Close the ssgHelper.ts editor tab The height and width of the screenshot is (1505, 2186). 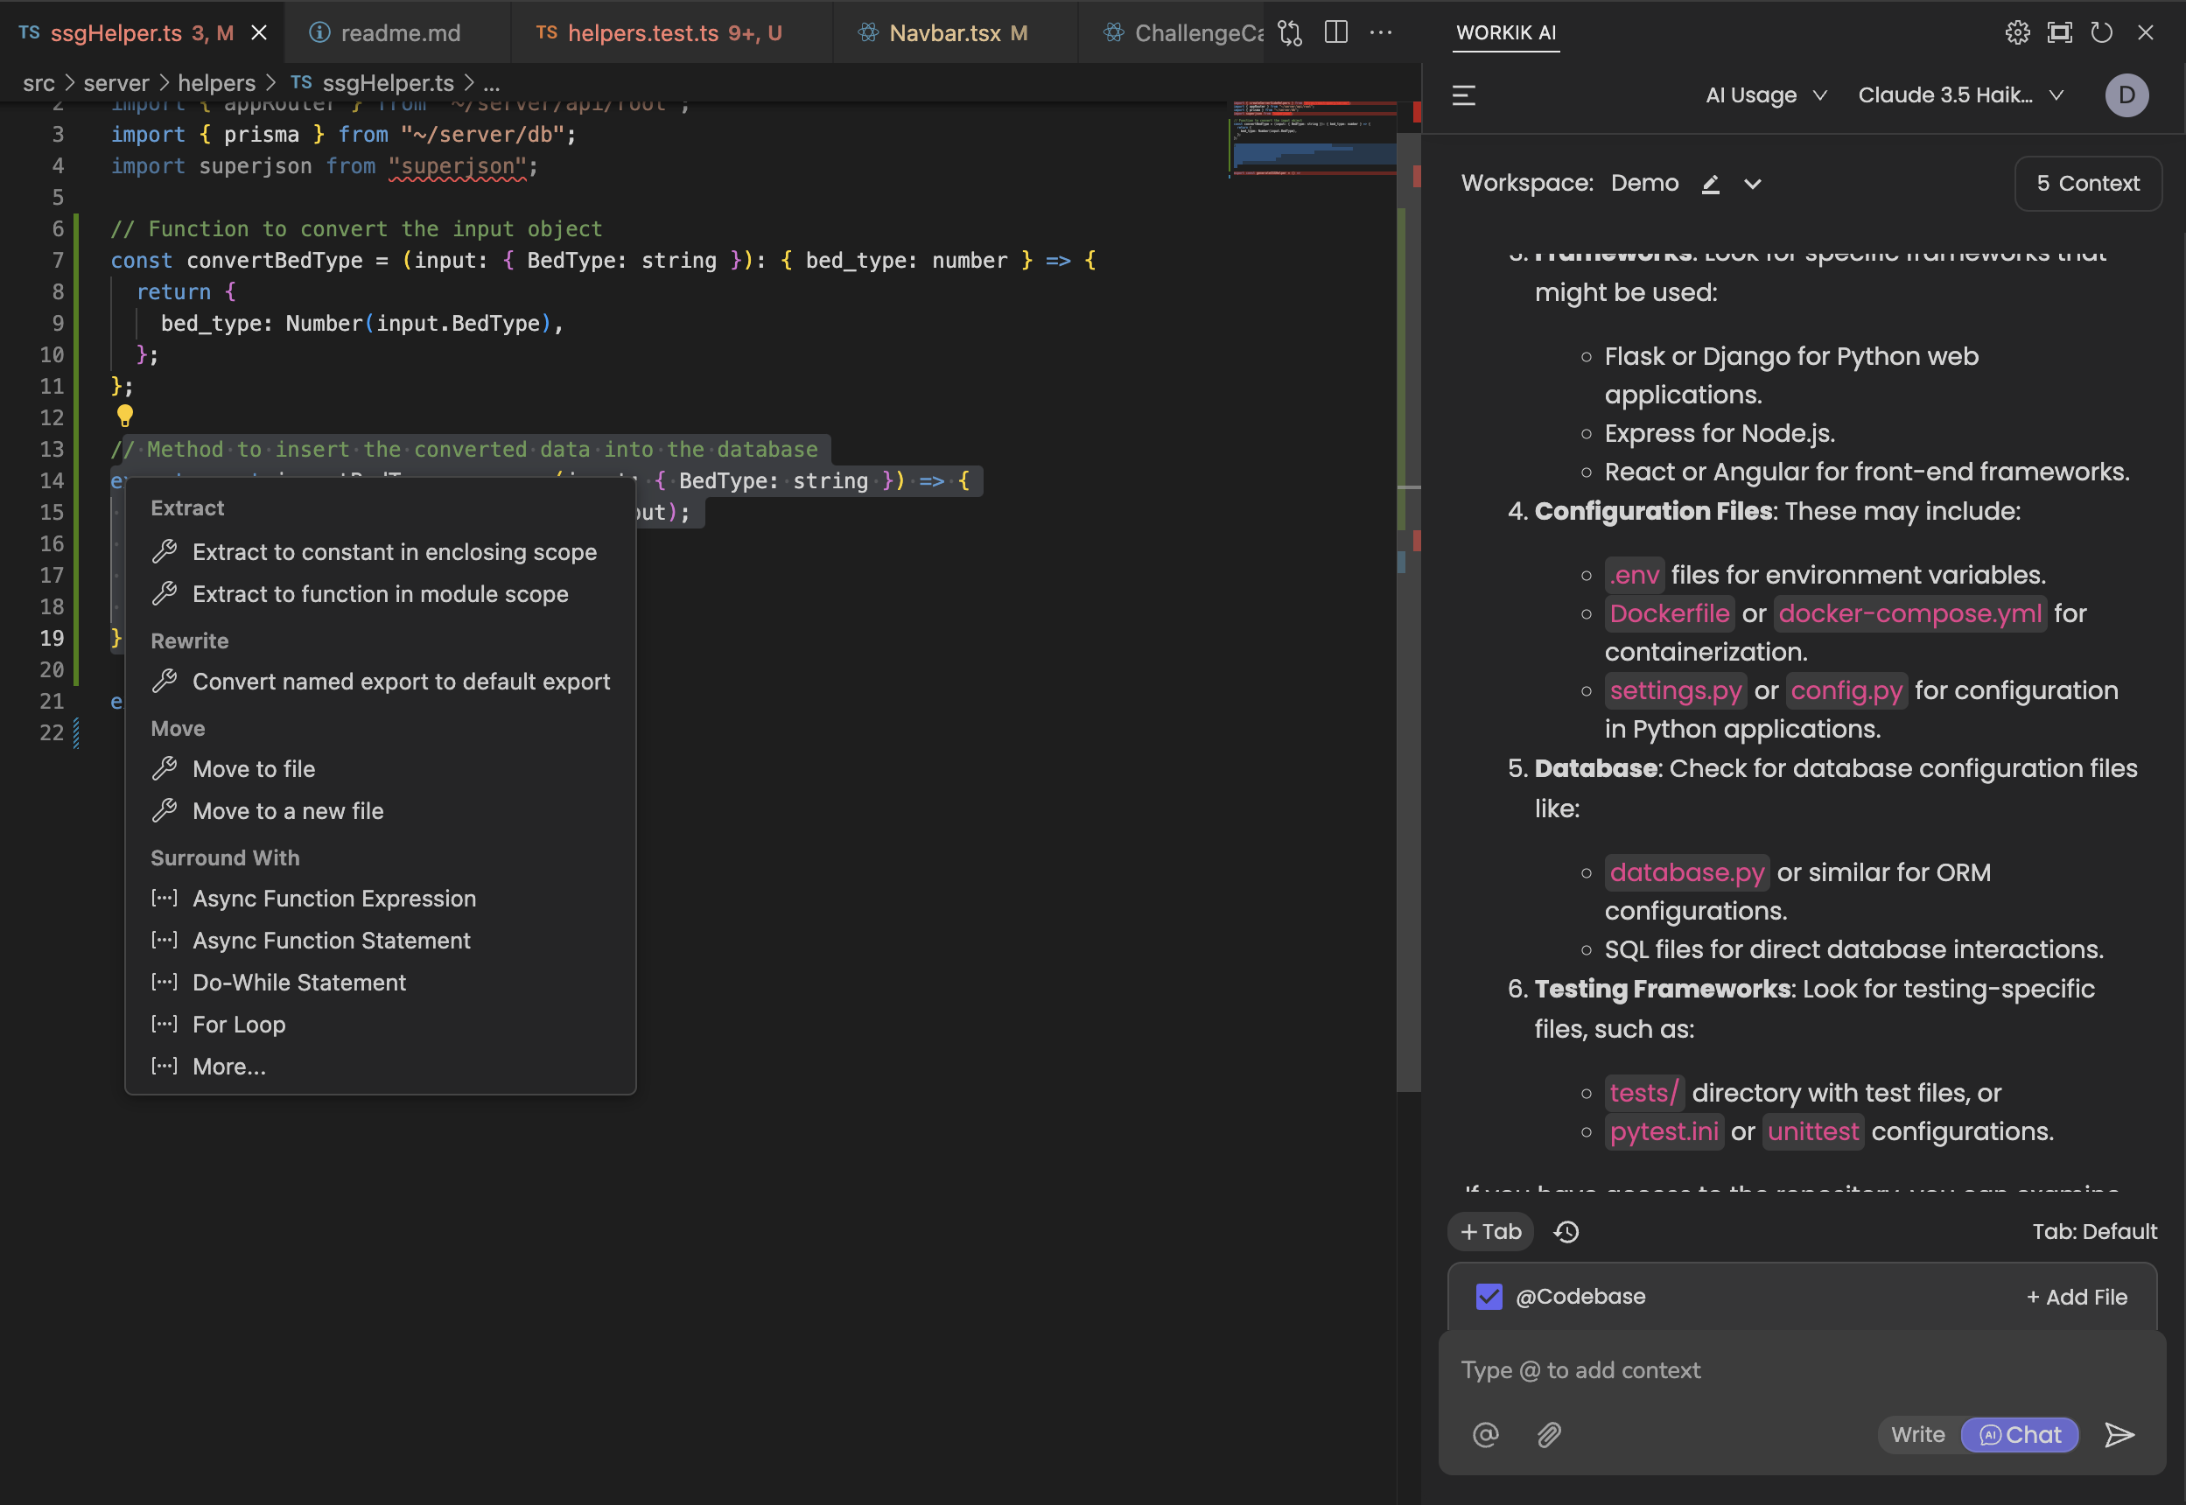(259, 33)
